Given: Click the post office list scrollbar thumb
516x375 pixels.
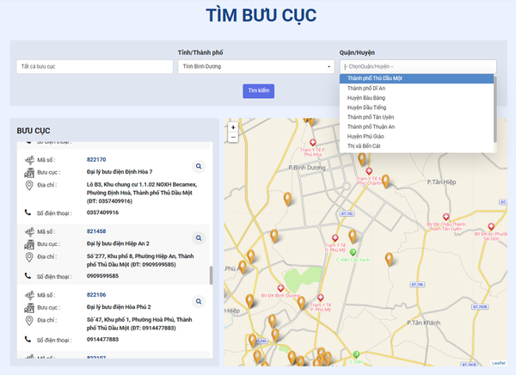Looking at the screenshot, I should coord(211,275).
